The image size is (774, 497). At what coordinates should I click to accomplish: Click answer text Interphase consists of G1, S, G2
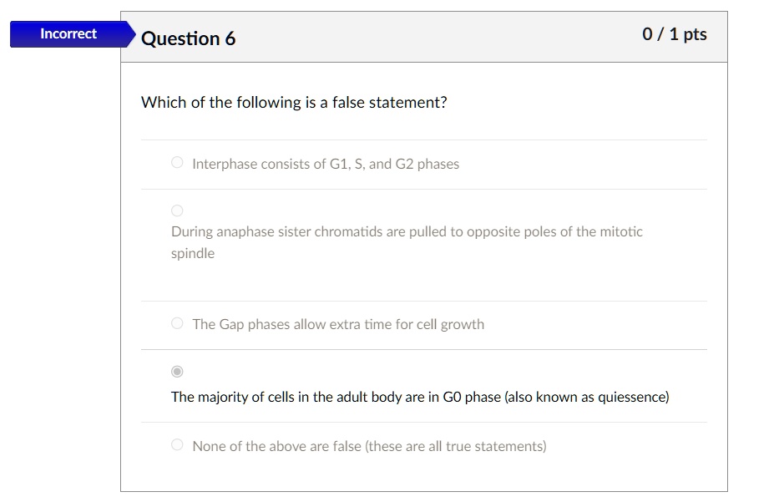pos(326,164)
